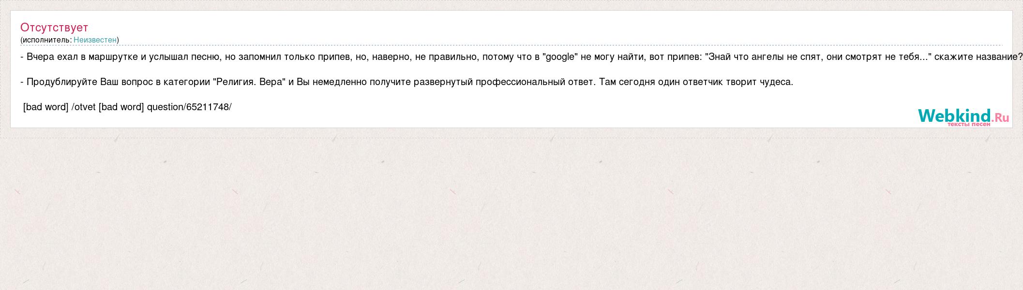The image size is (1023, 290).
Task: Click the first [bad word] placeholder
Action: pos(46,107)
